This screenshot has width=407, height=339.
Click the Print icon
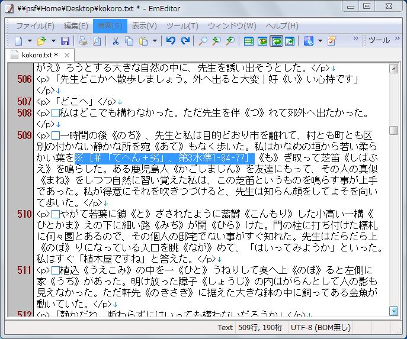83,41
